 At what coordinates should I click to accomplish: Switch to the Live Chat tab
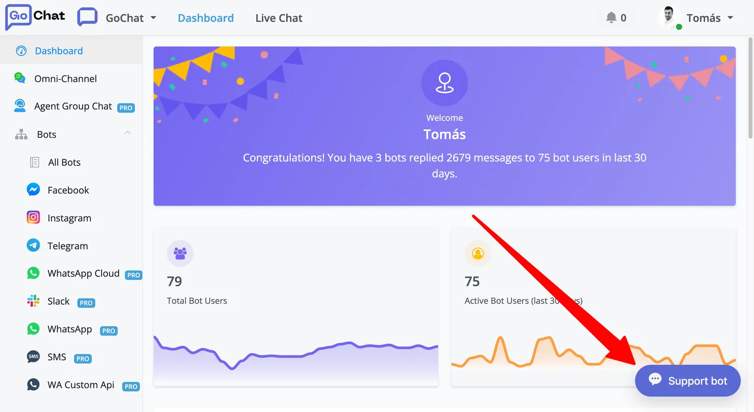click(279, 18)
